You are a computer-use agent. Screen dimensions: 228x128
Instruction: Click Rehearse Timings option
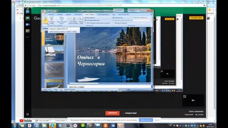tap(92, 20)
